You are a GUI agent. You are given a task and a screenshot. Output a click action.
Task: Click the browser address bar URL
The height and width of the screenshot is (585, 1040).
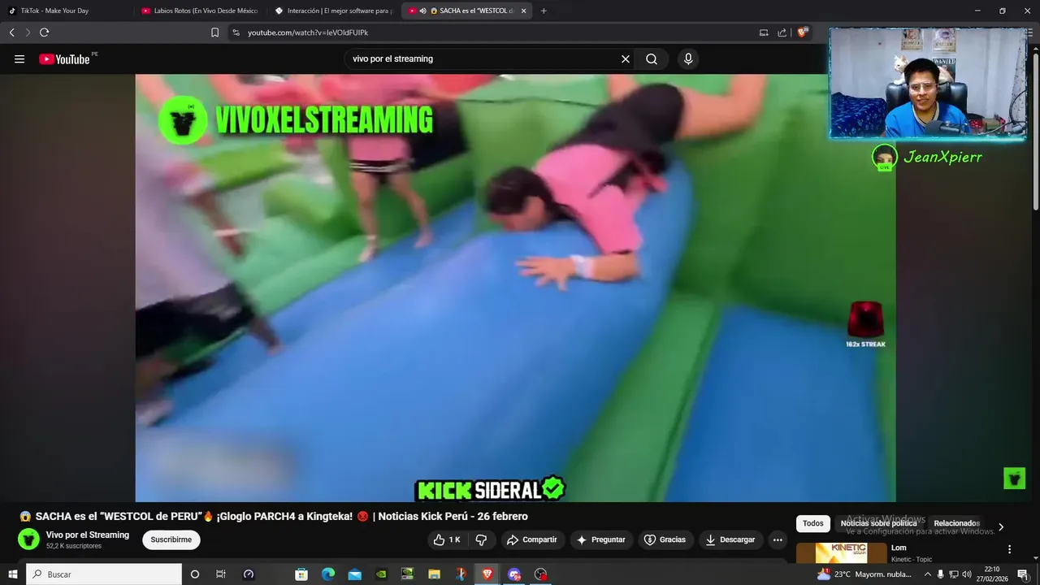pos(308,32)
